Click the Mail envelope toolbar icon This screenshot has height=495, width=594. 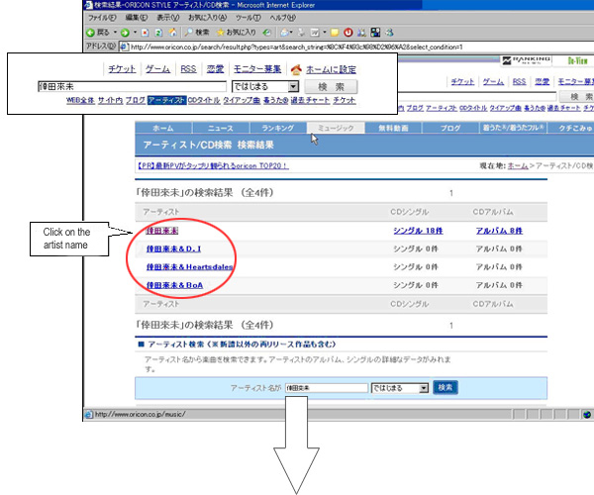click(x=284, y=33)
